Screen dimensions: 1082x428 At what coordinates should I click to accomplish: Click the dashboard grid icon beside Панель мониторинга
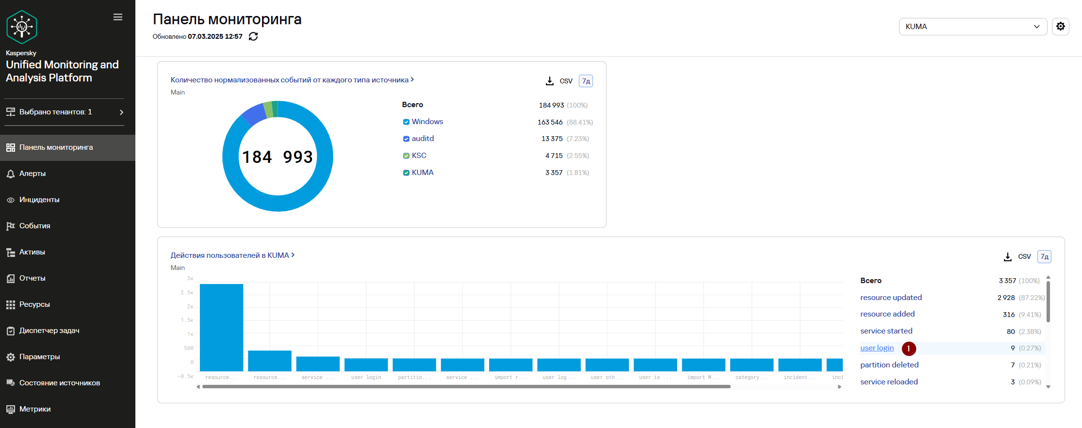coord(11,147)
